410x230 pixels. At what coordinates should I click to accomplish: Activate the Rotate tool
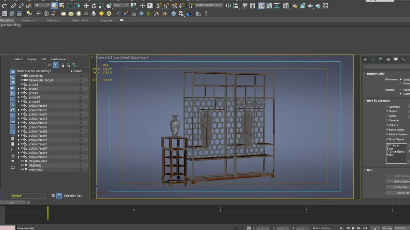pos(94,6)
